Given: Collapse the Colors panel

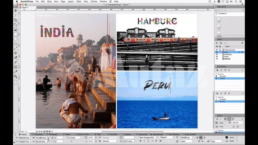Looking at the screenshot, I should [216, 115].
